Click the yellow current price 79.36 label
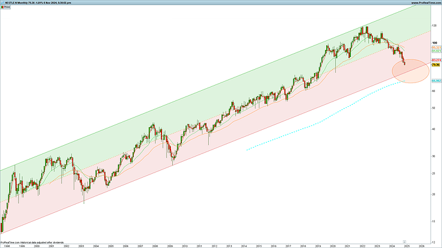 click(436, 65)
